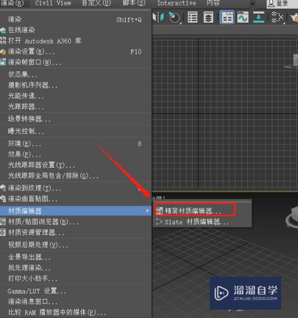Screen dimensions: 298x318
Task: Open 曝光控制... entry
Action: (75, 131)
